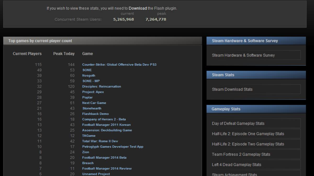Click the Breach game link
Viewport: 314px width, 176px height.
coord(88,163)
